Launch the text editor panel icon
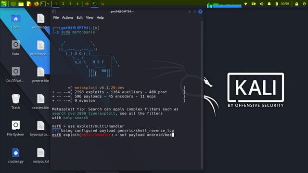The height and width of the screenshot is (173, 308). click(x=29, y=4)
